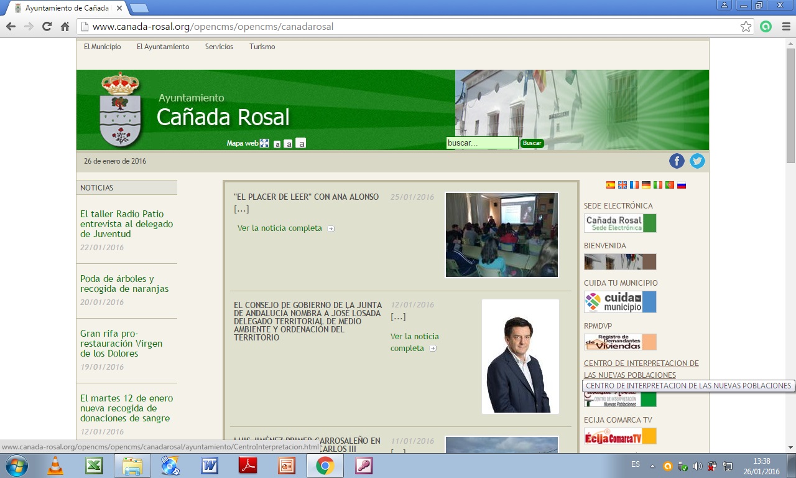This screenshot has height=478, width=796.
Task: Bookmark this page with the star icon
Action: point(746,27)
